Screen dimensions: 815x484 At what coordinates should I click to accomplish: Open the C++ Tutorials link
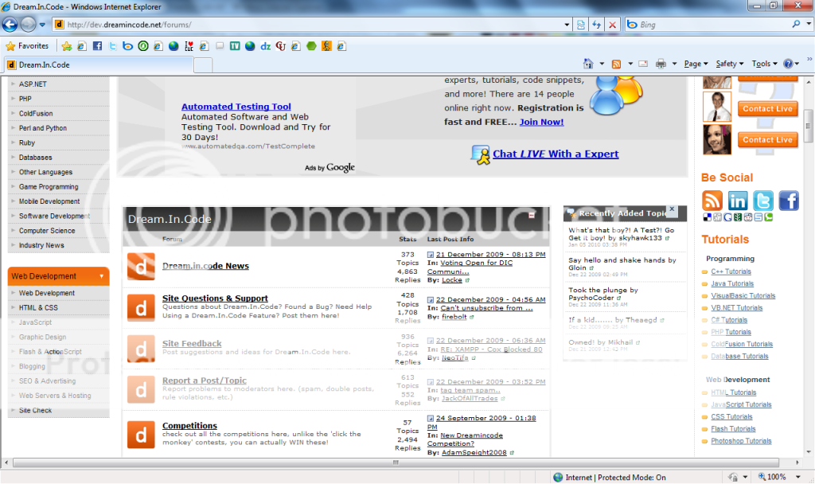click(x=731, y=271)
